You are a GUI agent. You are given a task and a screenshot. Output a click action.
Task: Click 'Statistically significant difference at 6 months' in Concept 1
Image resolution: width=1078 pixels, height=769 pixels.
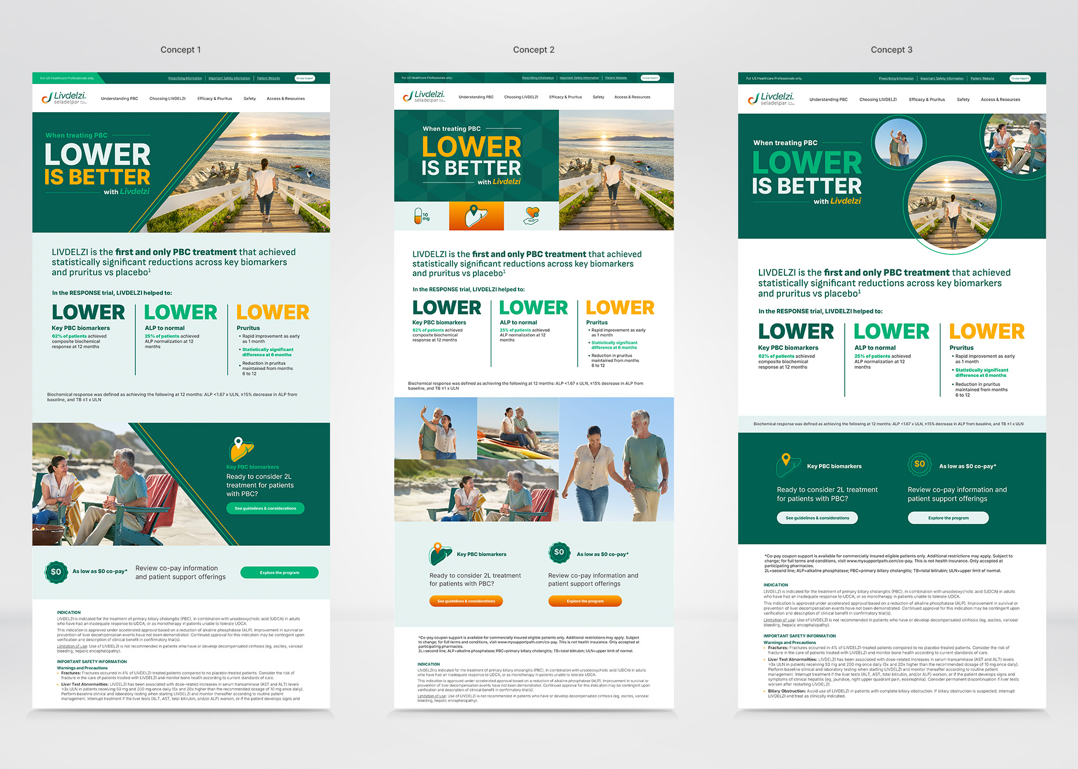[268, 352]
